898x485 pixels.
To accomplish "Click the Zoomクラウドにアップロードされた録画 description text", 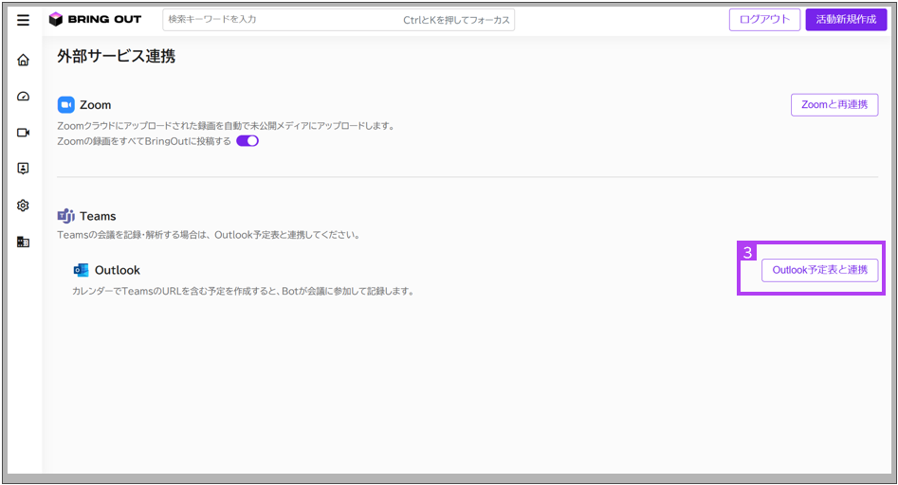I will click(x=226, y=126).
